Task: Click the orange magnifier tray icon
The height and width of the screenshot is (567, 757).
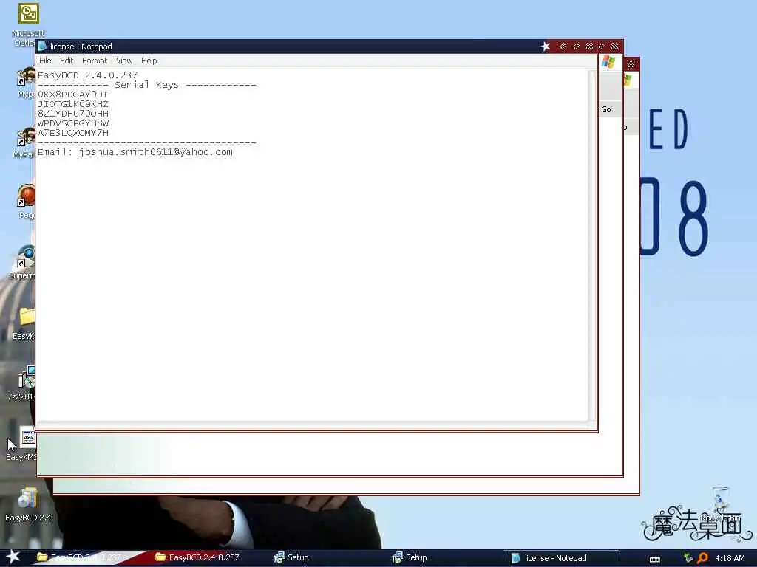Action: (702, 558)
